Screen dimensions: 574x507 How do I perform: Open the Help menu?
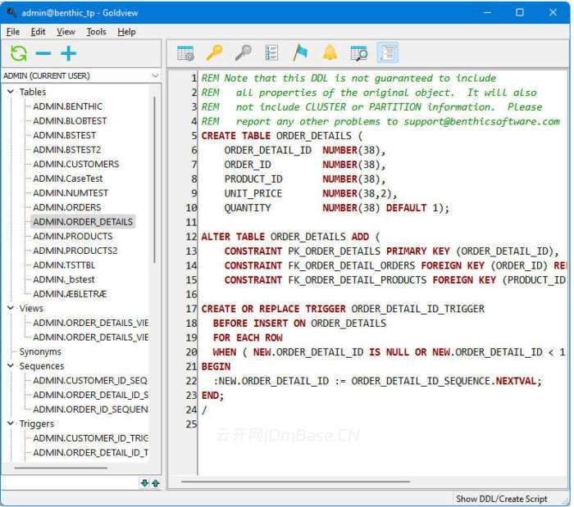point(126,32)
